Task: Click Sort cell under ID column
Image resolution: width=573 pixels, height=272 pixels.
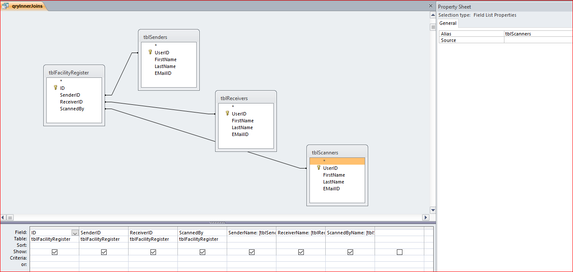Action: 54,245
